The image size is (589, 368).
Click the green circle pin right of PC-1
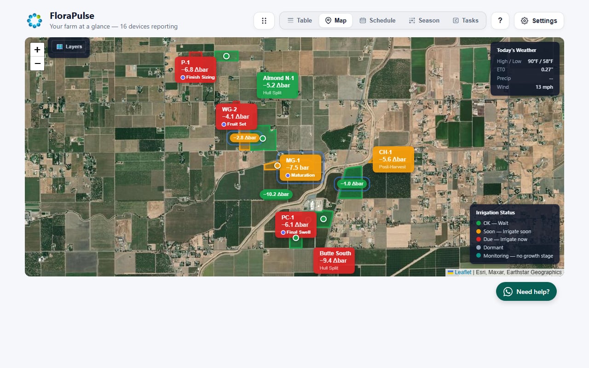pyautogui.click(x=323, y=219)
